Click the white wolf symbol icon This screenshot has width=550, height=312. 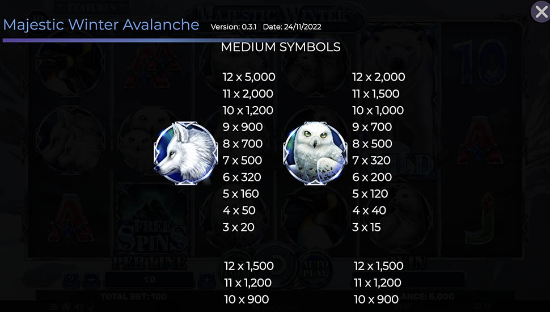click(x=185, y=153)
